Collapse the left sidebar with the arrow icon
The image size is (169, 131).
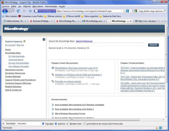click(x=44, y=39)
